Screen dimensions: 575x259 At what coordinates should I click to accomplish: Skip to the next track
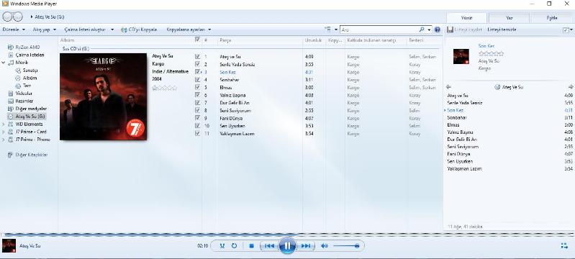pos(305,246)
